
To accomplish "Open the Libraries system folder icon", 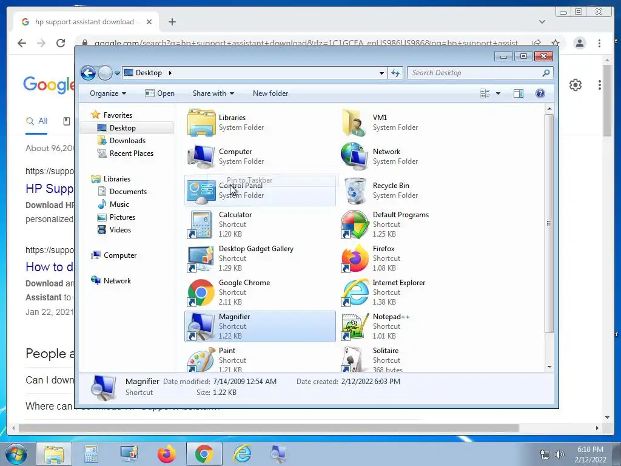I will pos(201,123).
